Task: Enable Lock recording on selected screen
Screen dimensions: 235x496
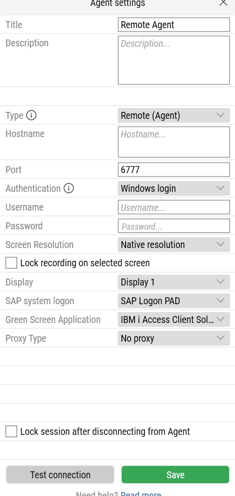Action: pyautogui.click(x=11, y=263)
